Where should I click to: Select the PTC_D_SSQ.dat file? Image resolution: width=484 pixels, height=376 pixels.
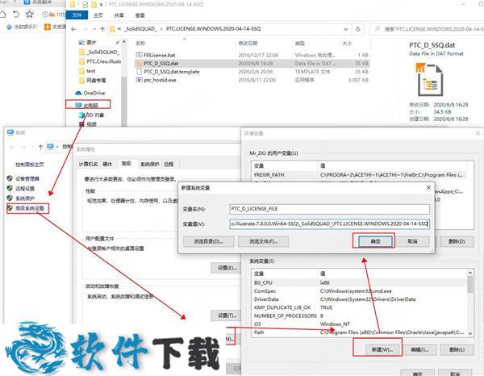tap(252, 63)
